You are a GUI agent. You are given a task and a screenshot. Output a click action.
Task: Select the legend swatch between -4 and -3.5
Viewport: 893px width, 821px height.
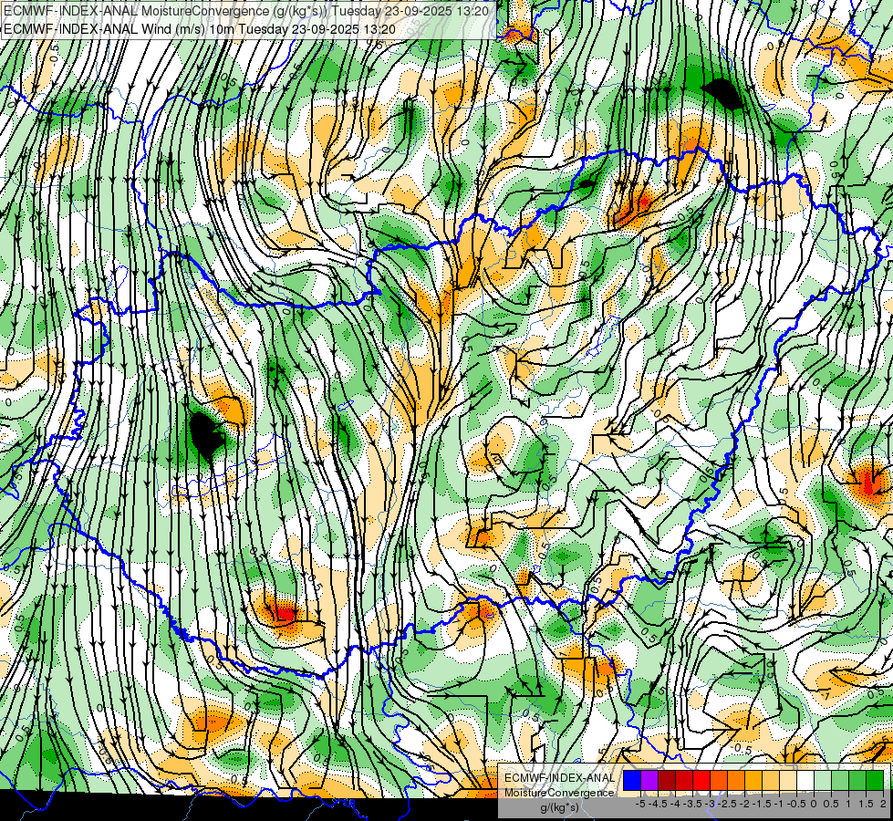click(684, 781)
